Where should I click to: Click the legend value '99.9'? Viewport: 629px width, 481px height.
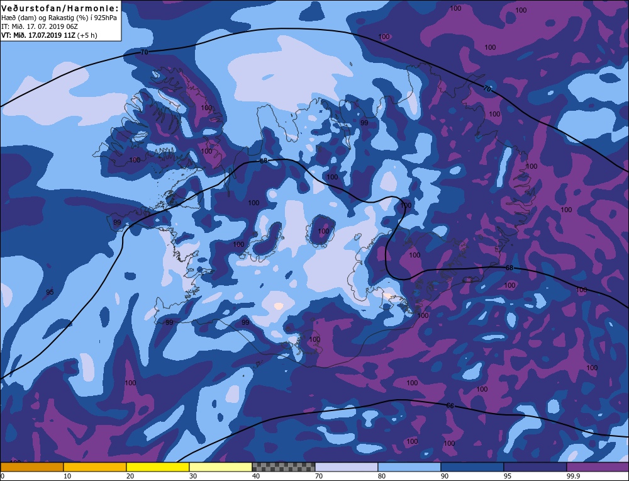pos(572,476)
